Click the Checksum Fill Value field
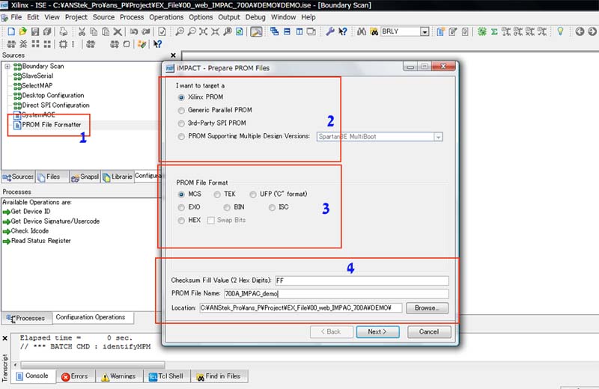 point(362,281)
